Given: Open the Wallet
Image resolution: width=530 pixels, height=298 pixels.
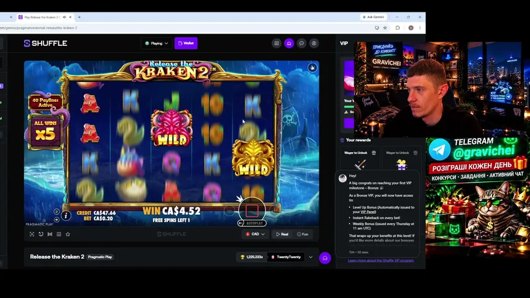Looking at the screenshot, I should 186,43.
